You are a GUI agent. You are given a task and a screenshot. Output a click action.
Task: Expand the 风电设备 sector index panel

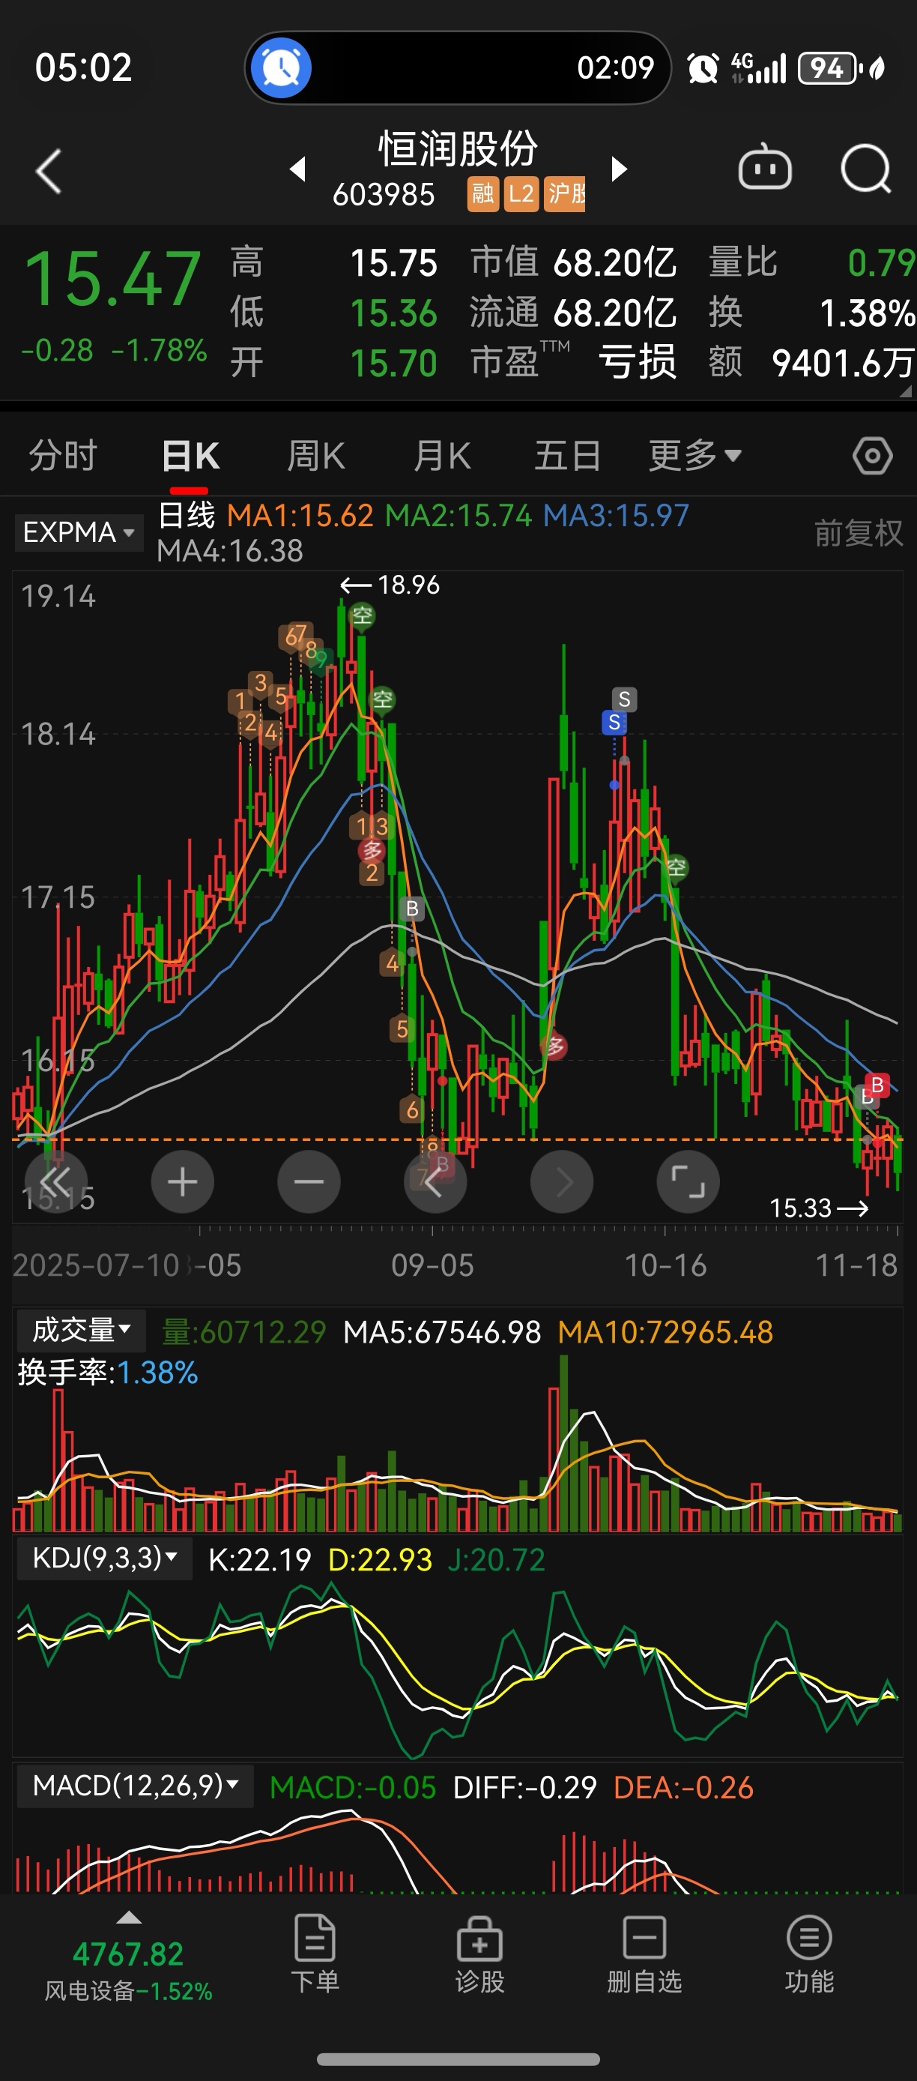(x=128, y=1918)
